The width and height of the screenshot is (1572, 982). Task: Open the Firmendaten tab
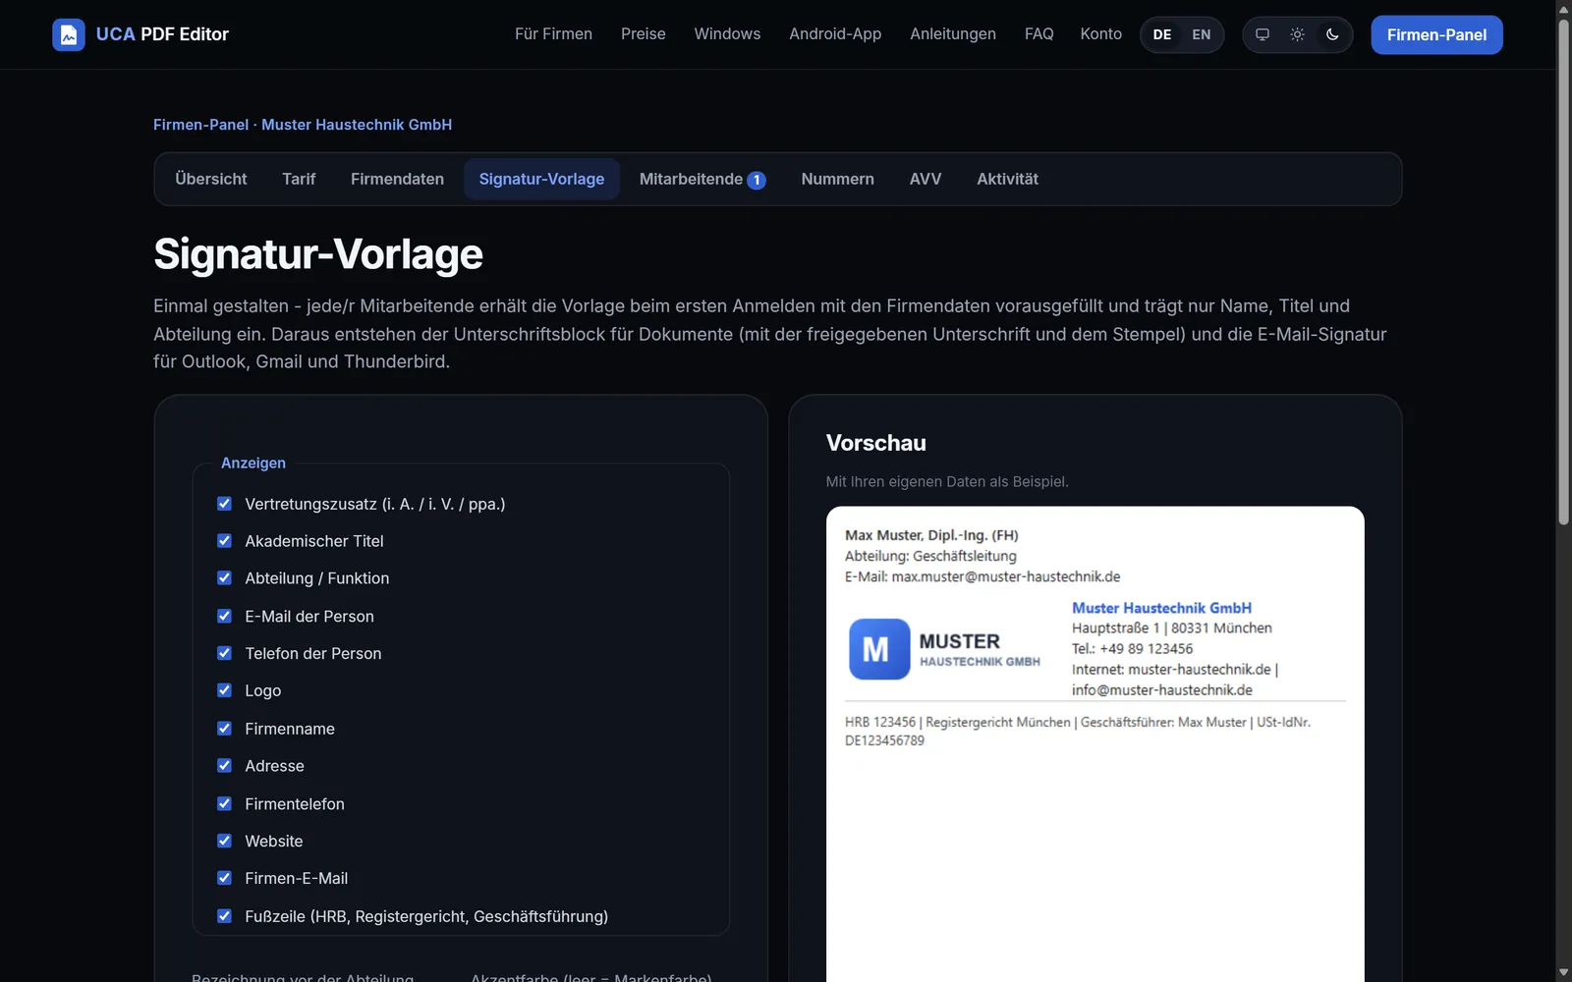(x=397, y=179)
